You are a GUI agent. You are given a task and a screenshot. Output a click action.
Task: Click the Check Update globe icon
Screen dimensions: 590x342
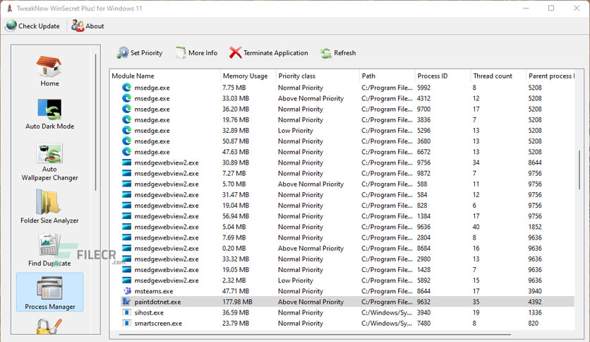pyautogui.click(x=11, y=25)
